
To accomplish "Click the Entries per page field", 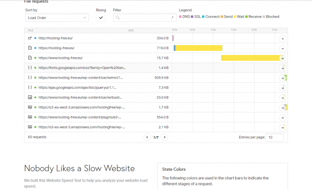I will point(274,137).
